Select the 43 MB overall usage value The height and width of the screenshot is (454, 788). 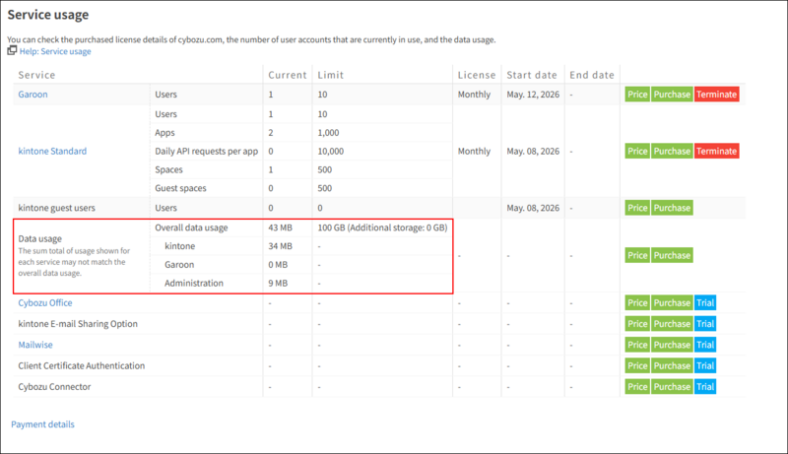[x=280, y=227]
